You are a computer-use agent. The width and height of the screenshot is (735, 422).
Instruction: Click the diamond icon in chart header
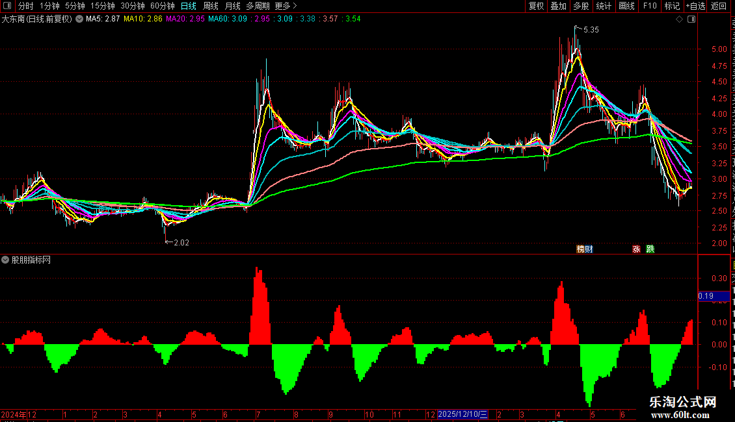coord(679,19)
